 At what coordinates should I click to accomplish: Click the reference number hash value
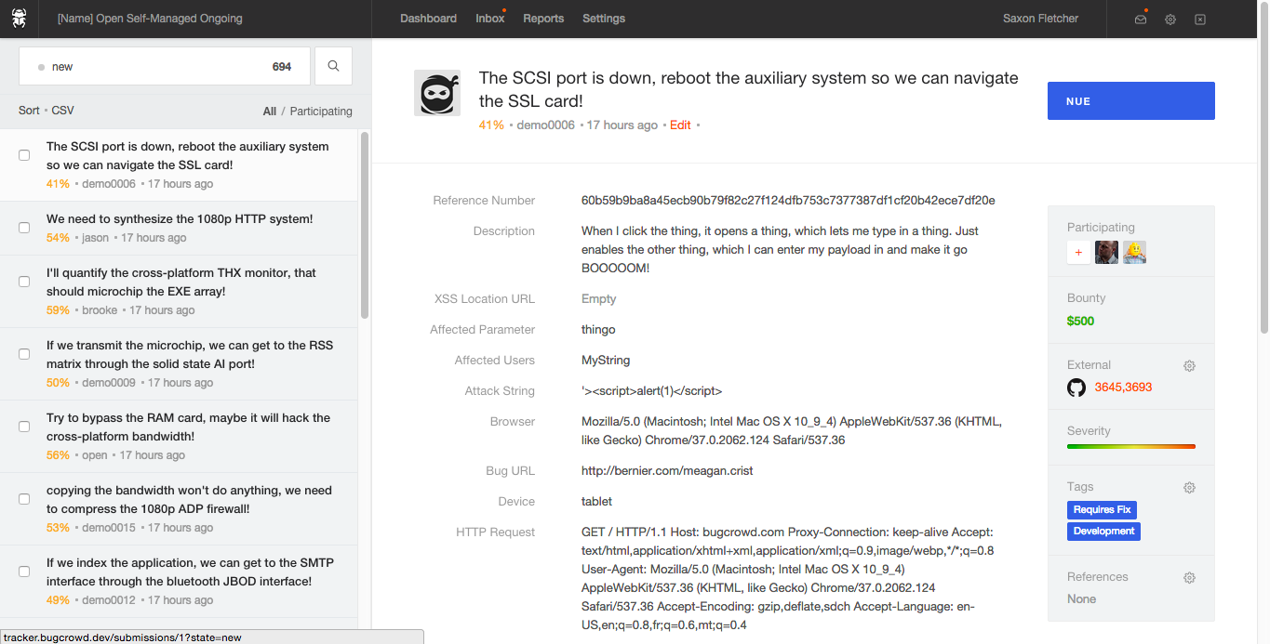pos(788,201)
